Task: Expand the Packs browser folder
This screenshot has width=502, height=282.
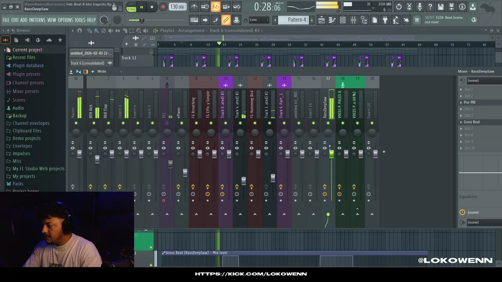Action: point(18,184)
